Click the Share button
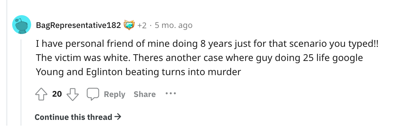The height and width of the screenshot is (130, 408). 144,94
